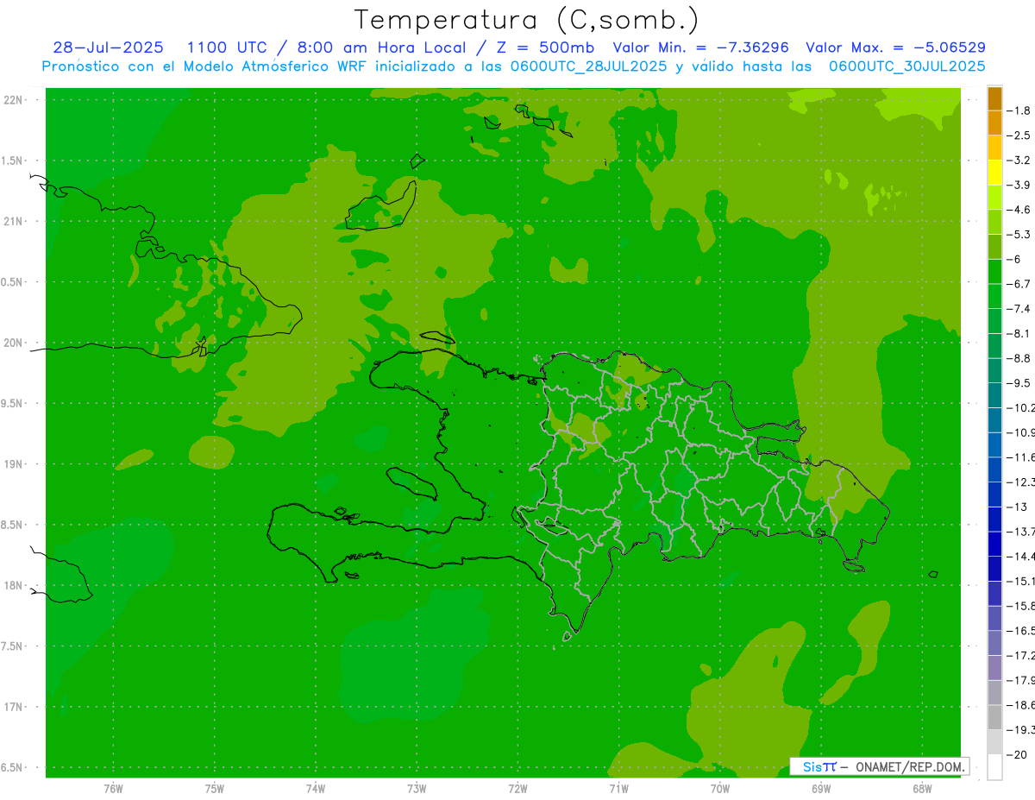This screenshot has width=1035, height=800.
Task: Click the "73W" longitude label
Action: click(417, 790)
